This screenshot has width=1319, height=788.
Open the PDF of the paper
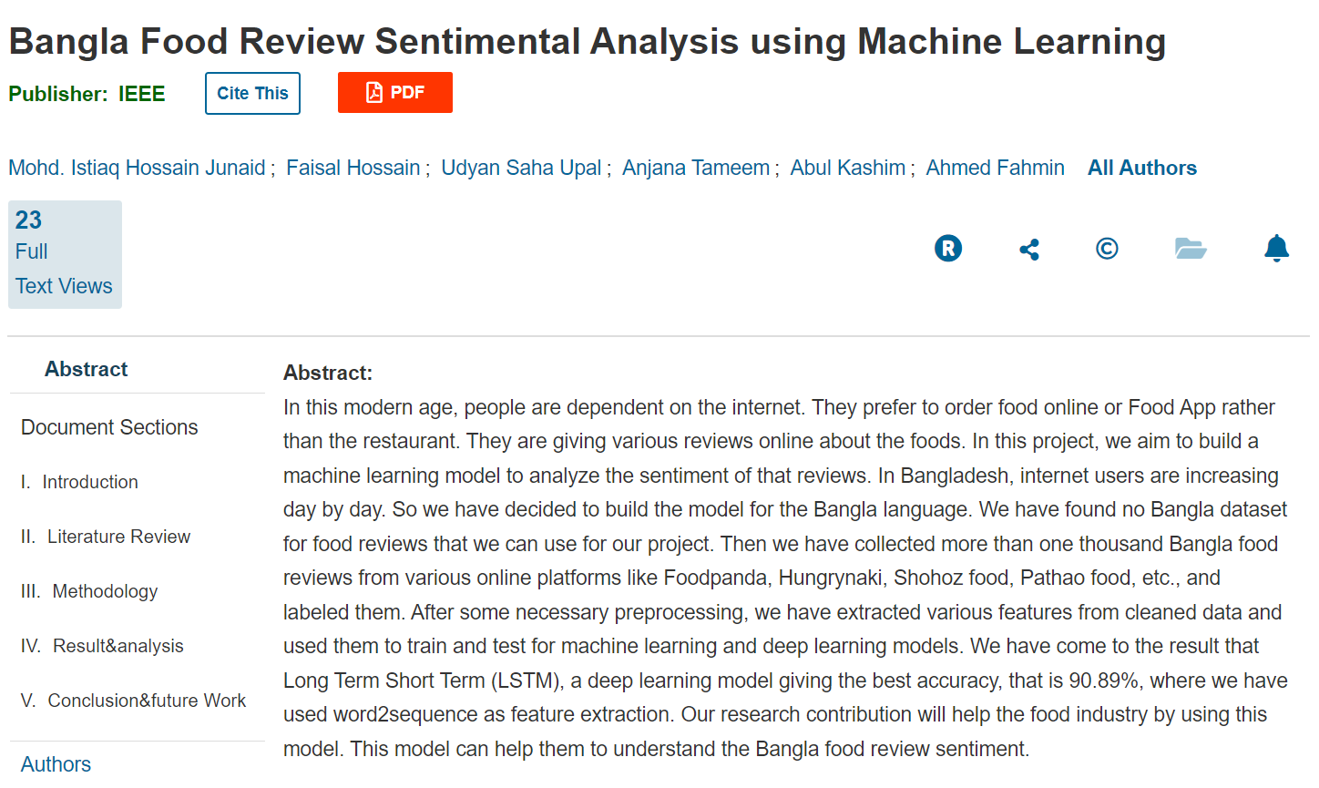pos(394,92)
